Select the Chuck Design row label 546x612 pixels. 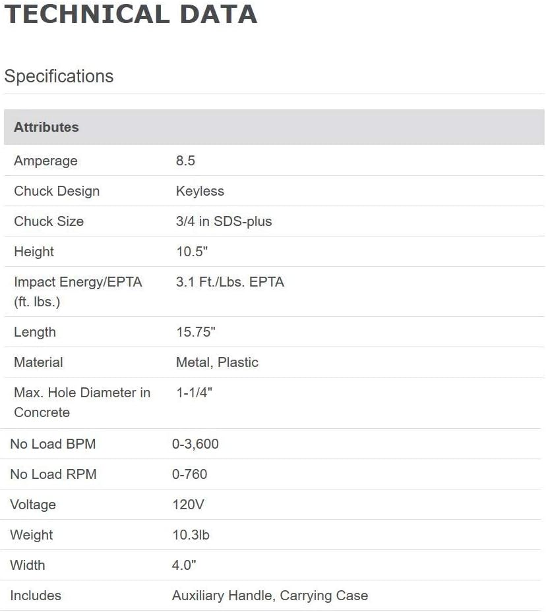pyautogui.click(x=57, y=191)
